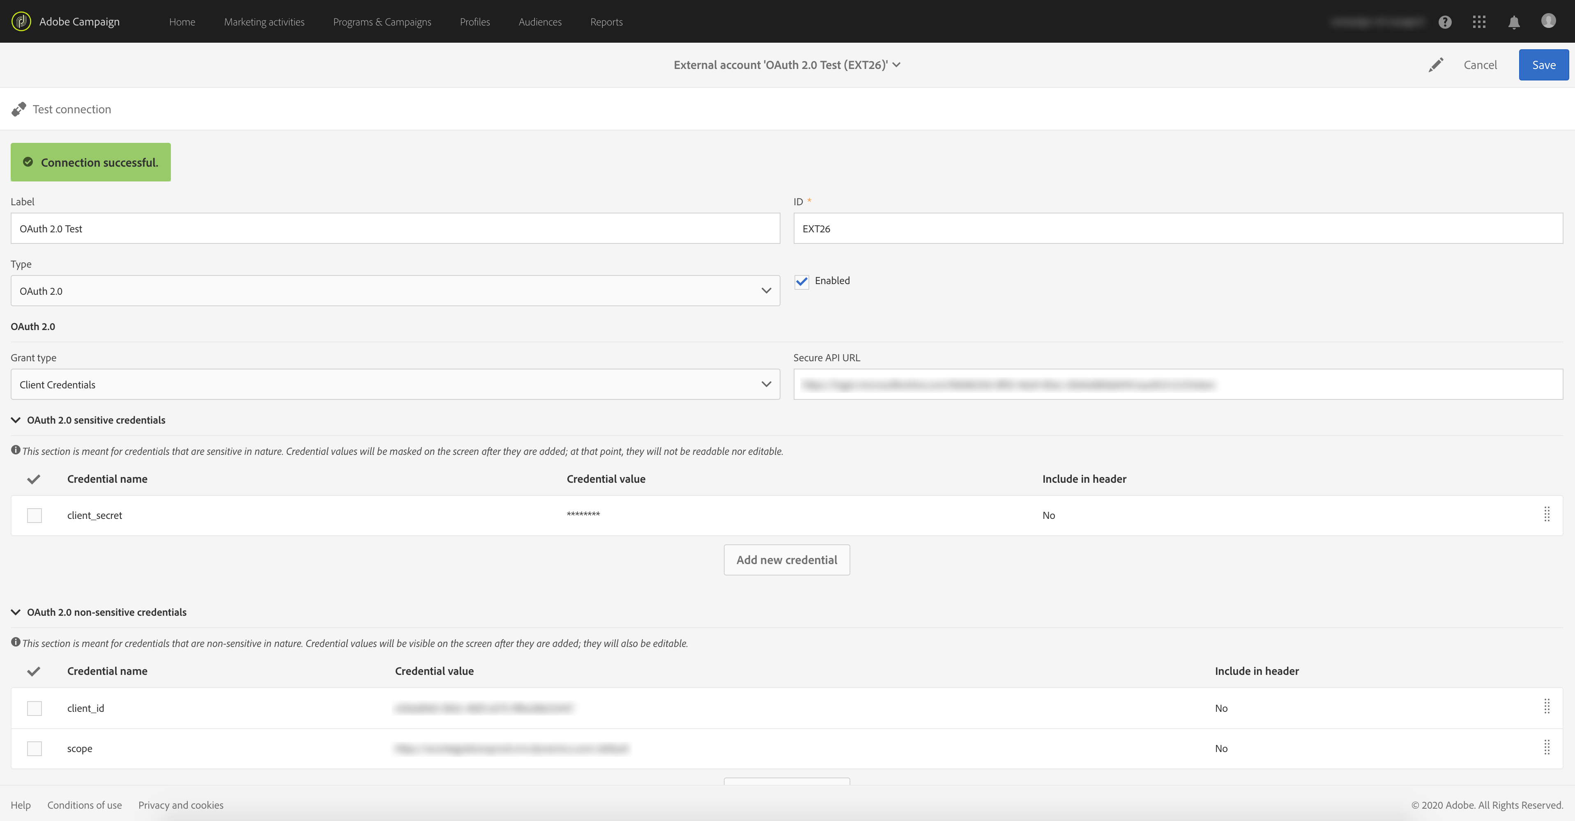Open the apps grid switcher icon
The width and height of the screenshot is (1575, 821).
(1479, 22)
